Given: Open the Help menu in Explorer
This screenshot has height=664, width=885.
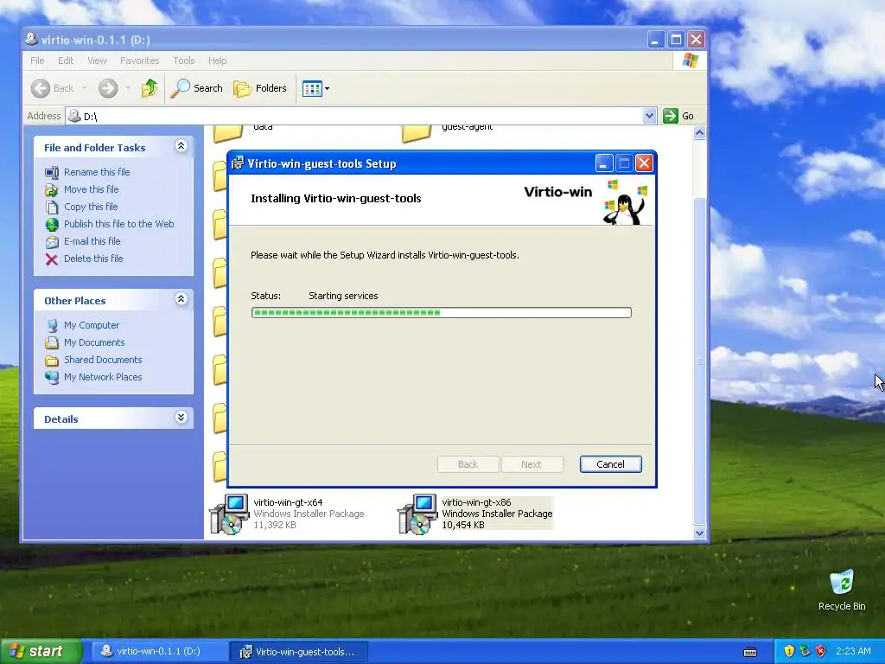Looking at the screenshot, I should coord(217,61).
